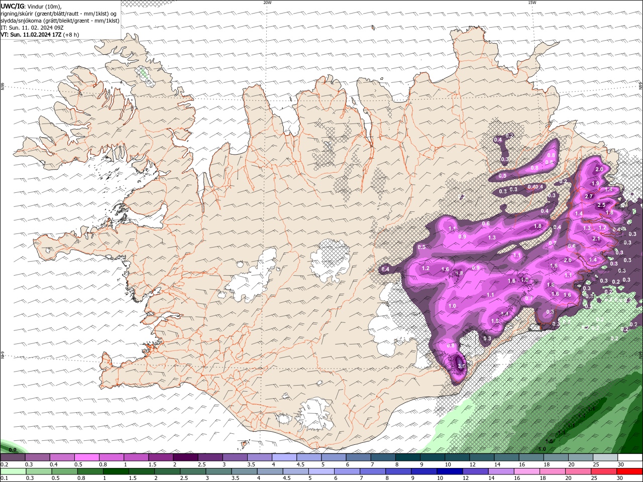Select the lower legend swatch starting at 0.5
This screenshot has width=643, height=482.
click(65, 471)
